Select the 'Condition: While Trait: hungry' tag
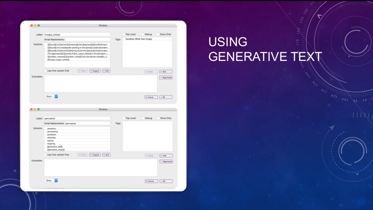The height and width of the screenshot is (210, 373). [139, 39]
